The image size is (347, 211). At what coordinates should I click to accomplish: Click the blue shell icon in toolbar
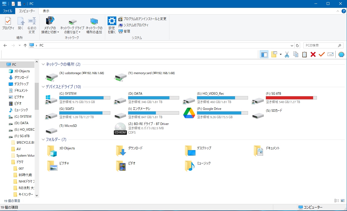point(341,54)
